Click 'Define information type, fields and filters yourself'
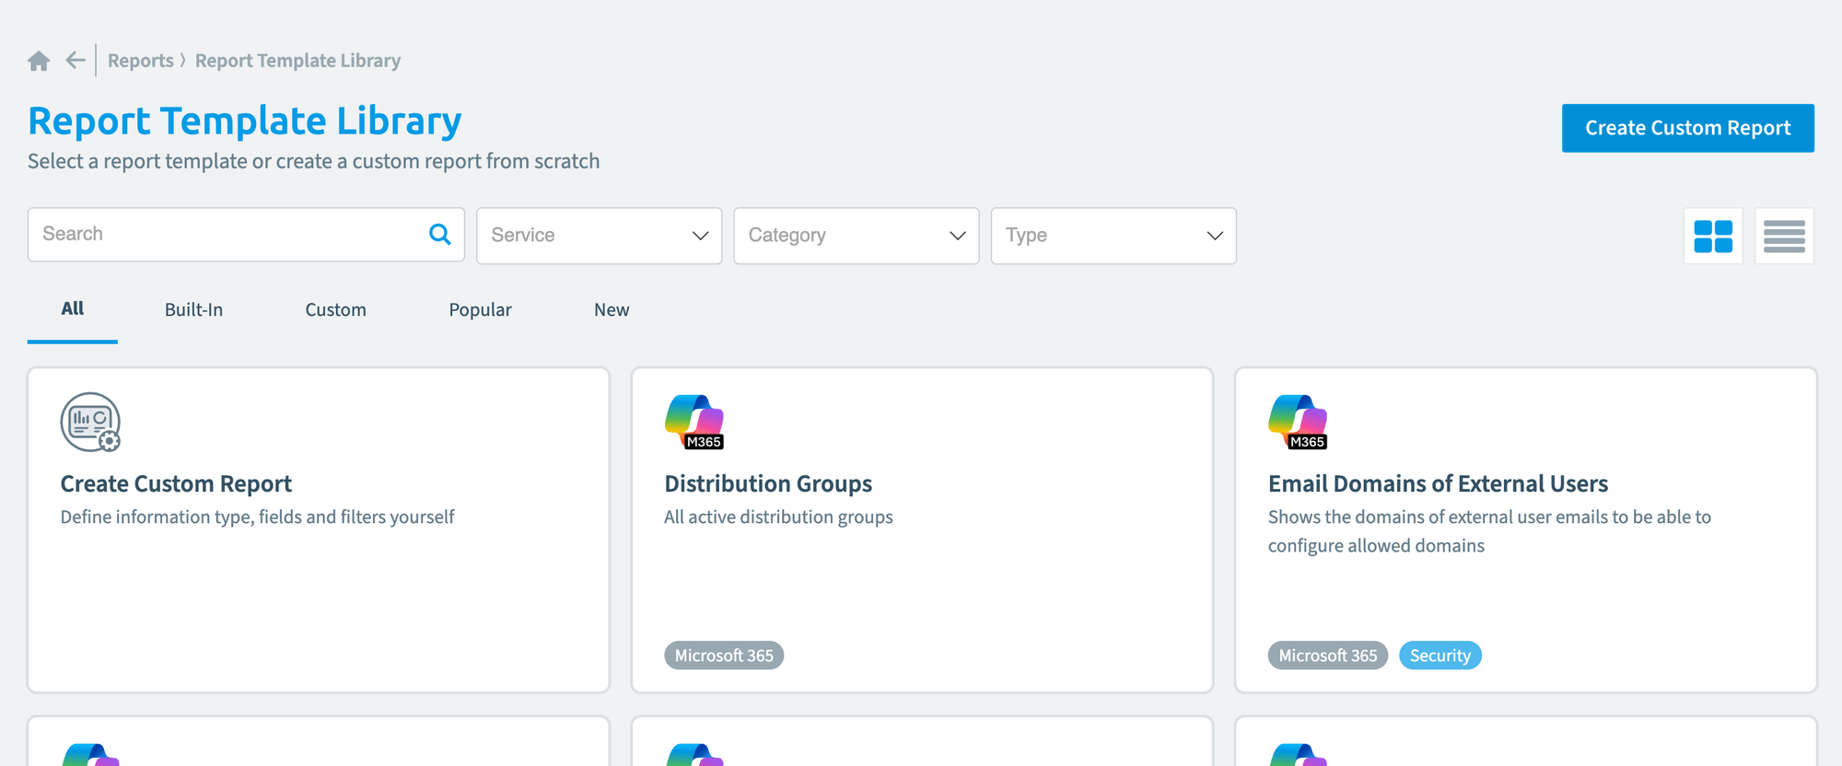1842x766 pixels. point(257,517)
